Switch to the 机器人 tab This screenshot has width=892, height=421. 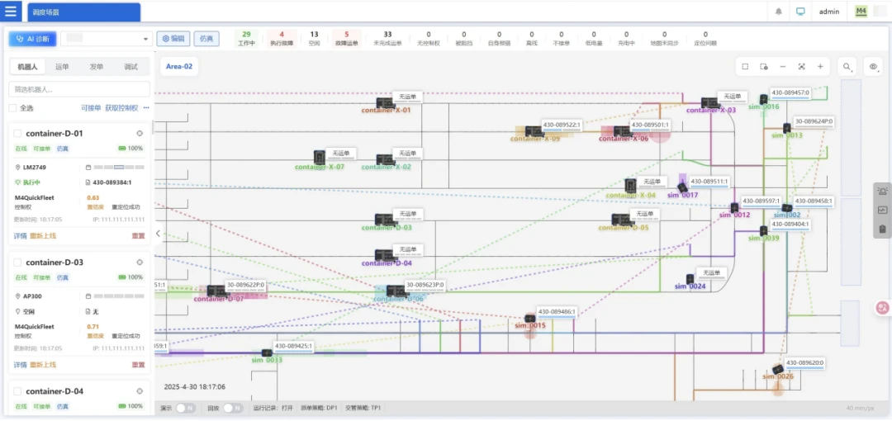(27, 67)
